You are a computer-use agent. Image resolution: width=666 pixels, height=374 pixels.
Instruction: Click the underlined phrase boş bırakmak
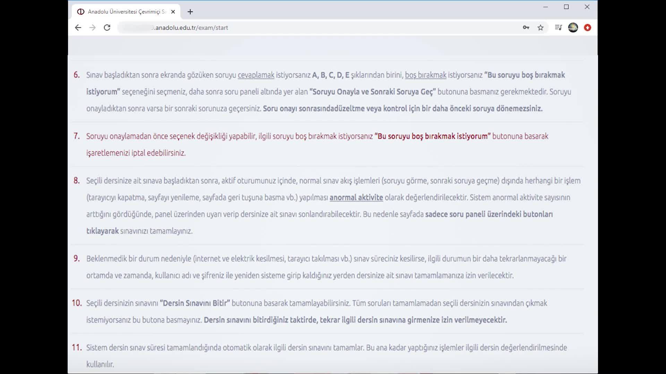(x=426, y=75)
